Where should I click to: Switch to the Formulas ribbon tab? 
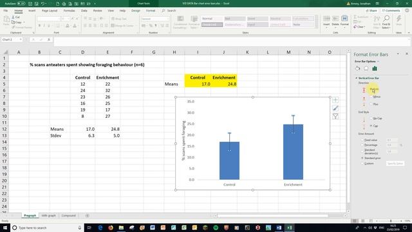(69, 10)
